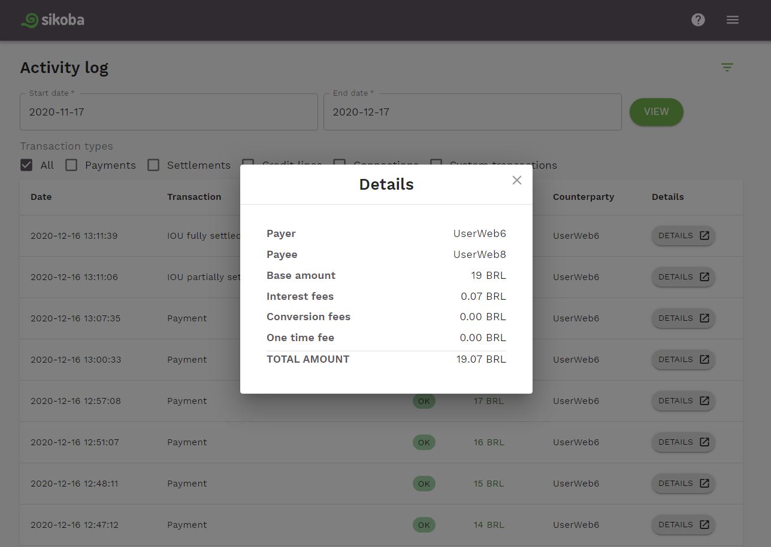Viewport: 771px width, 547px height.
Task: Toggle the green filter icon
Action: (x=727, y=68)
